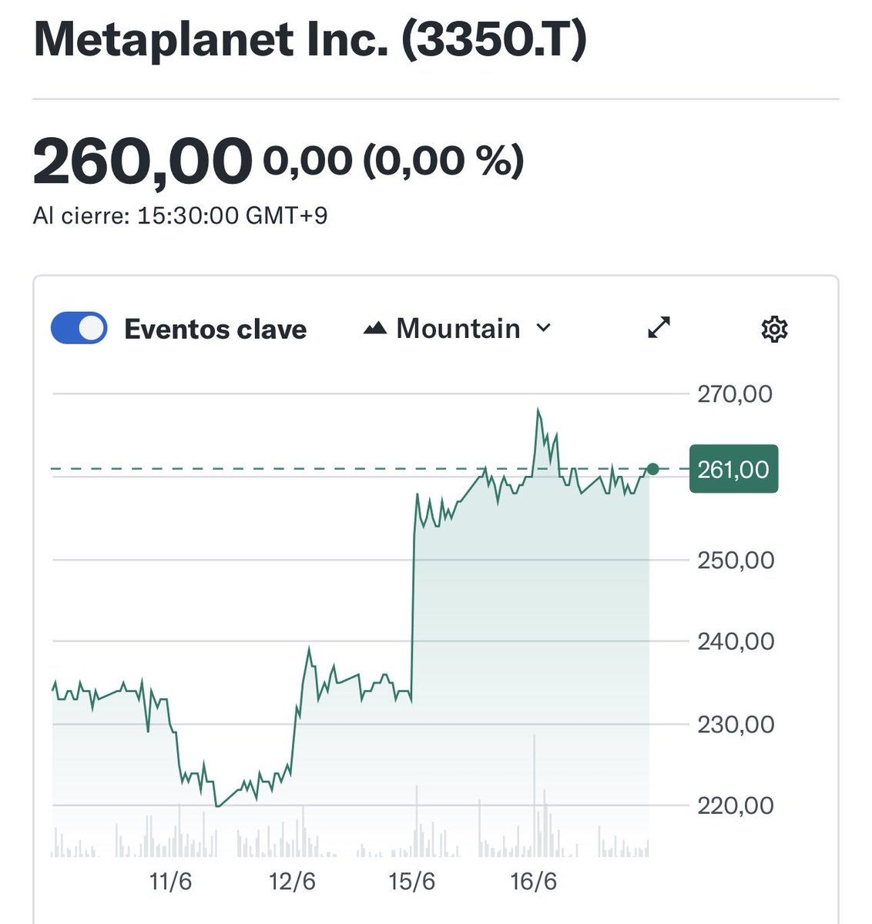Click the Metaplanet Inc. (3350.T) title

(x=310, y=40)
